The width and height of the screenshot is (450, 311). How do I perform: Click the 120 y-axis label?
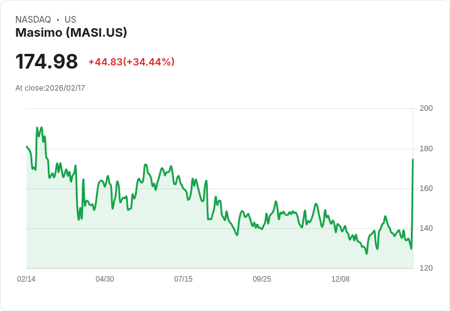click(426, 268)
